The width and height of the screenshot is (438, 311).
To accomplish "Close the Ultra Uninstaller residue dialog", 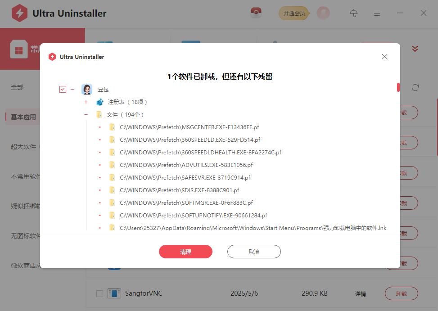I will pos(384,57).
